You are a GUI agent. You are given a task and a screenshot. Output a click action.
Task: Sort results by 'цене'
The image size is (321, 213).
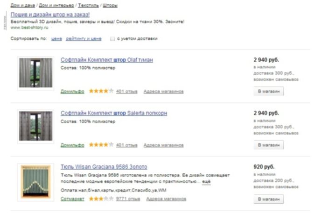[x=56, y=39]
